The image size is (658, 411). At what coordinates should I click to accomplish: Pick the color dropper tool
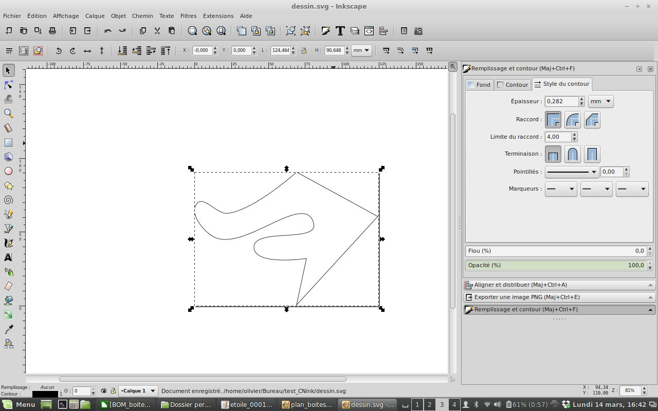point(8,329)
